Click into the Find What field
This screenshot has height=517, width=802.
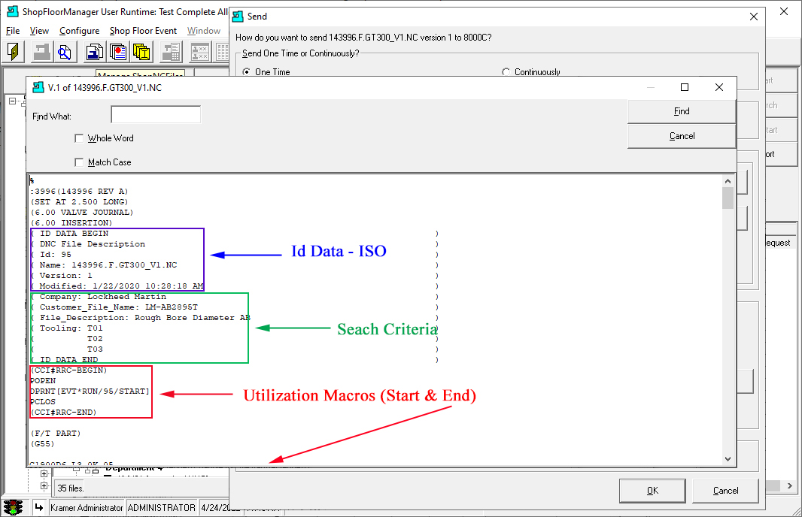click(x=156, y=114)
